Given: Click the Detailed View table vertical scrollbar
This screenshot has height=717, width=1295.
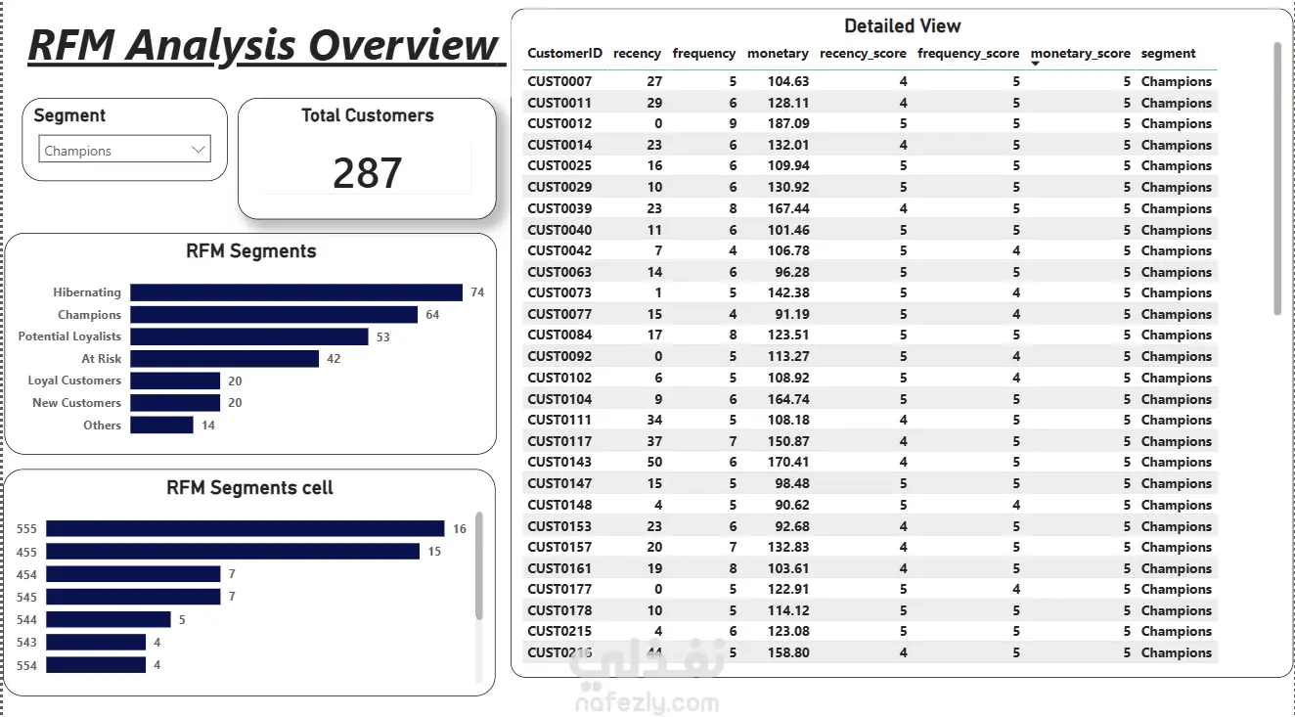Looking at the screenshot, I should pos(1276,178).
